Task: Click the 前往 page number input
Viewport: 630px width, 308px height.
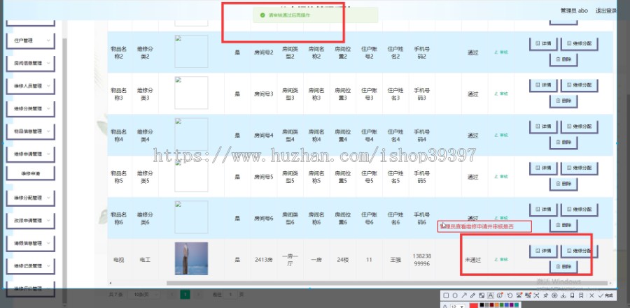Action: tap(230, 295)
